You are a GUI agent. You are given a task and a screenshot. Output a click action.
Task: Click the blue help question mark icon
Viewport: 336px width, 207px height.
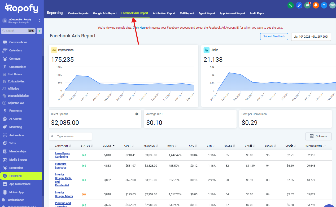click(324, 5)
